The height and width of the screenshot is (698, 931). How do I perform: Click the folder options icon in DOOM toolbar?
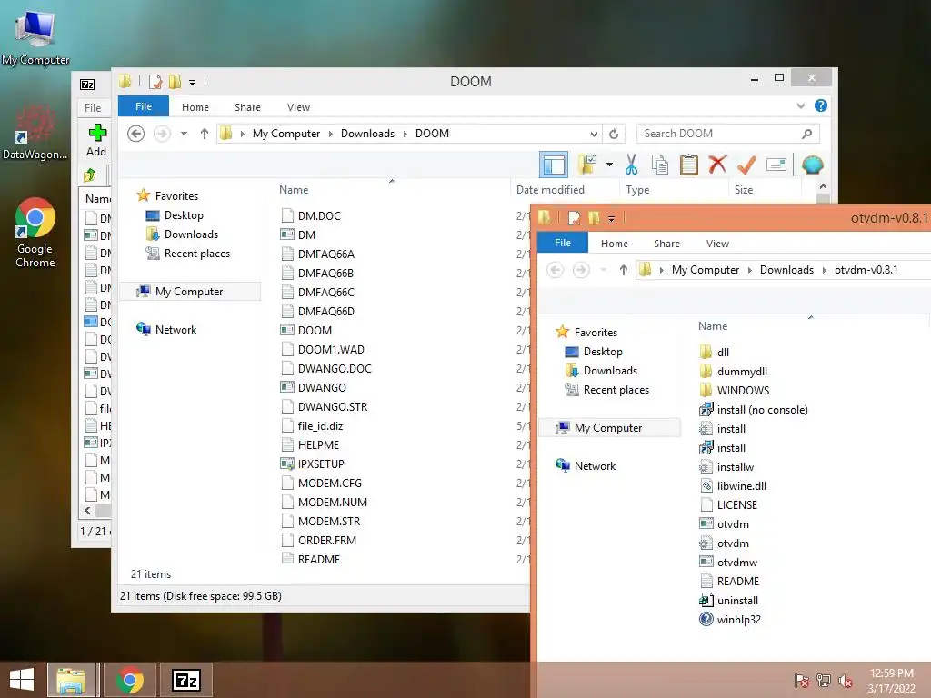pos(588,165)
